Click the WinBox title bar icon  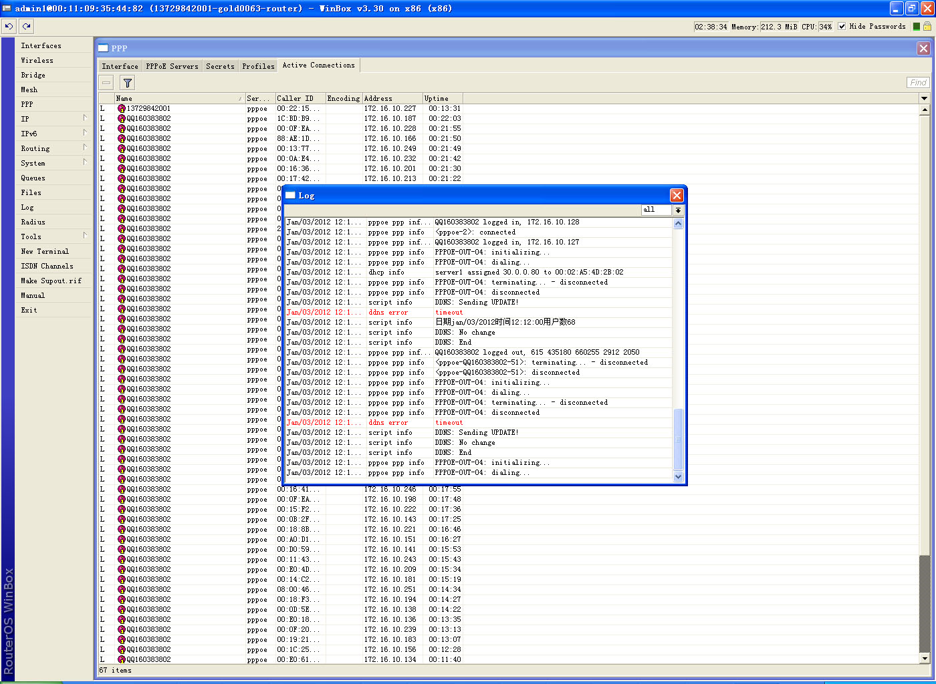click(x=7, y=8)
